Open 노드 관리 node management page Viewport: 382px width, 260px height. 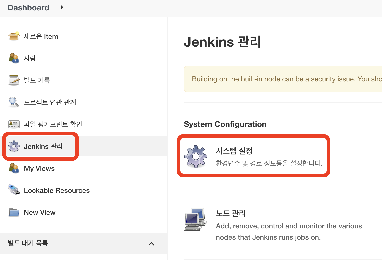click(x=230, y=214)
